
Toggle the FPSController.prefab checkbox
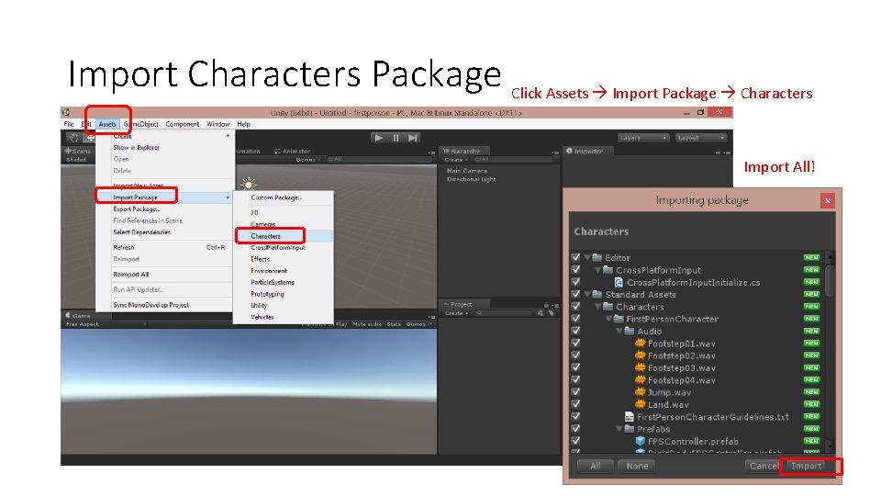pyautogui.click(x=576, y=442)
